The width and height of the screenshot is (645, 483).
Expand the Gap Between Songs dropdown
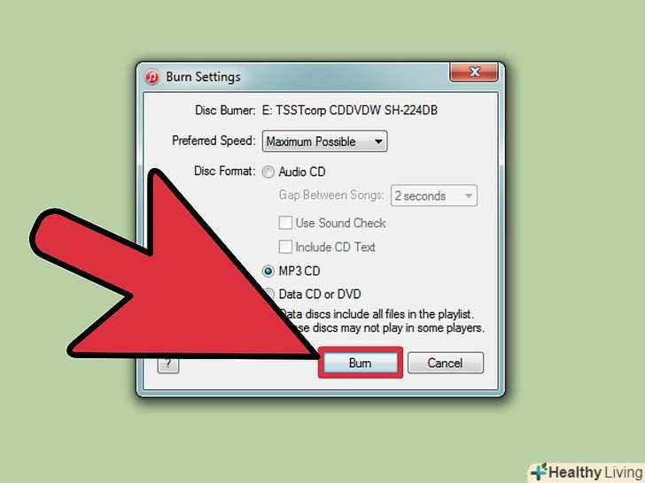click(x=434, y=195)
